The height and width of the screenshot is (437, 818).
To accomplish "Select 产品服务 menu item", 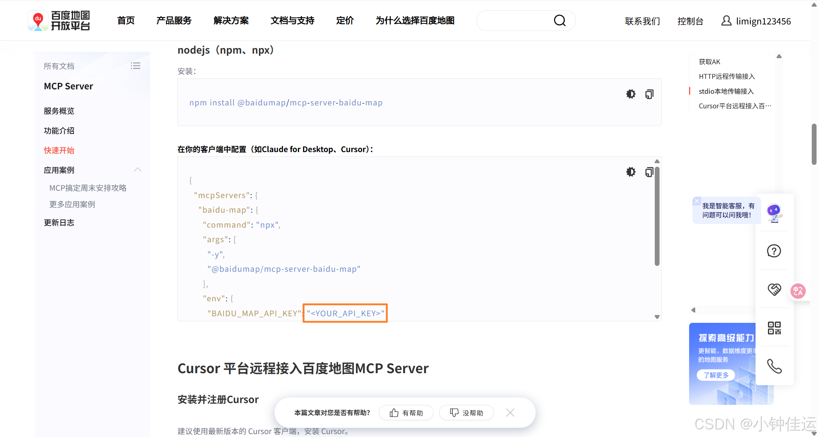I will (x=174, y=21).
